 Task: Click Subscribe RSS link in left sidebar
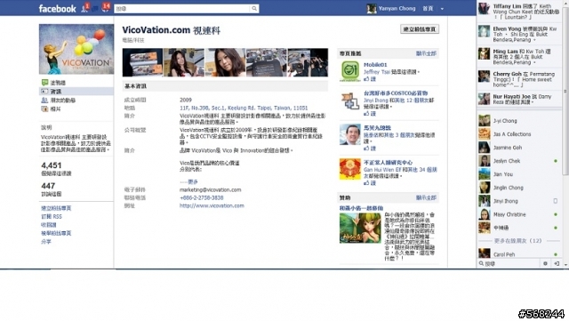click(x=52, y=216)
